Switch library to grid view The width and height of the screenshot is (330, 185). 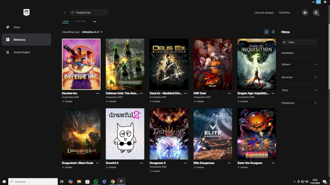(x=266, y=32)
